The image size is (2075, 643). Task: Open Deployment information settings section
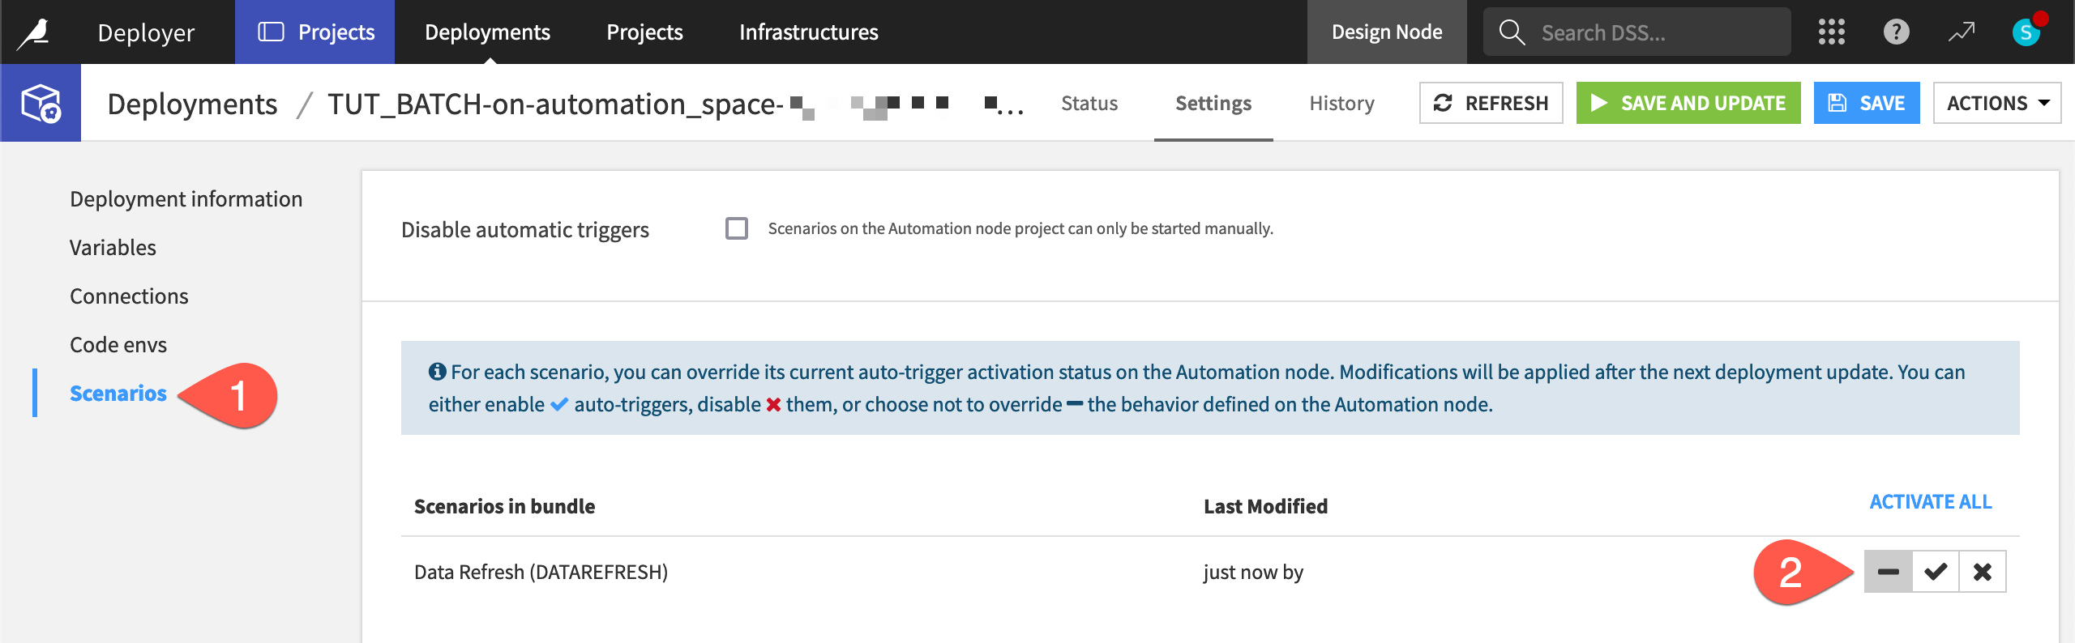point(186,198)
